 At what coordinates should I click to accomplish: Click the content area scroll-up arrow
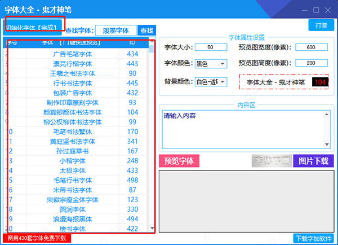[327, 114]
